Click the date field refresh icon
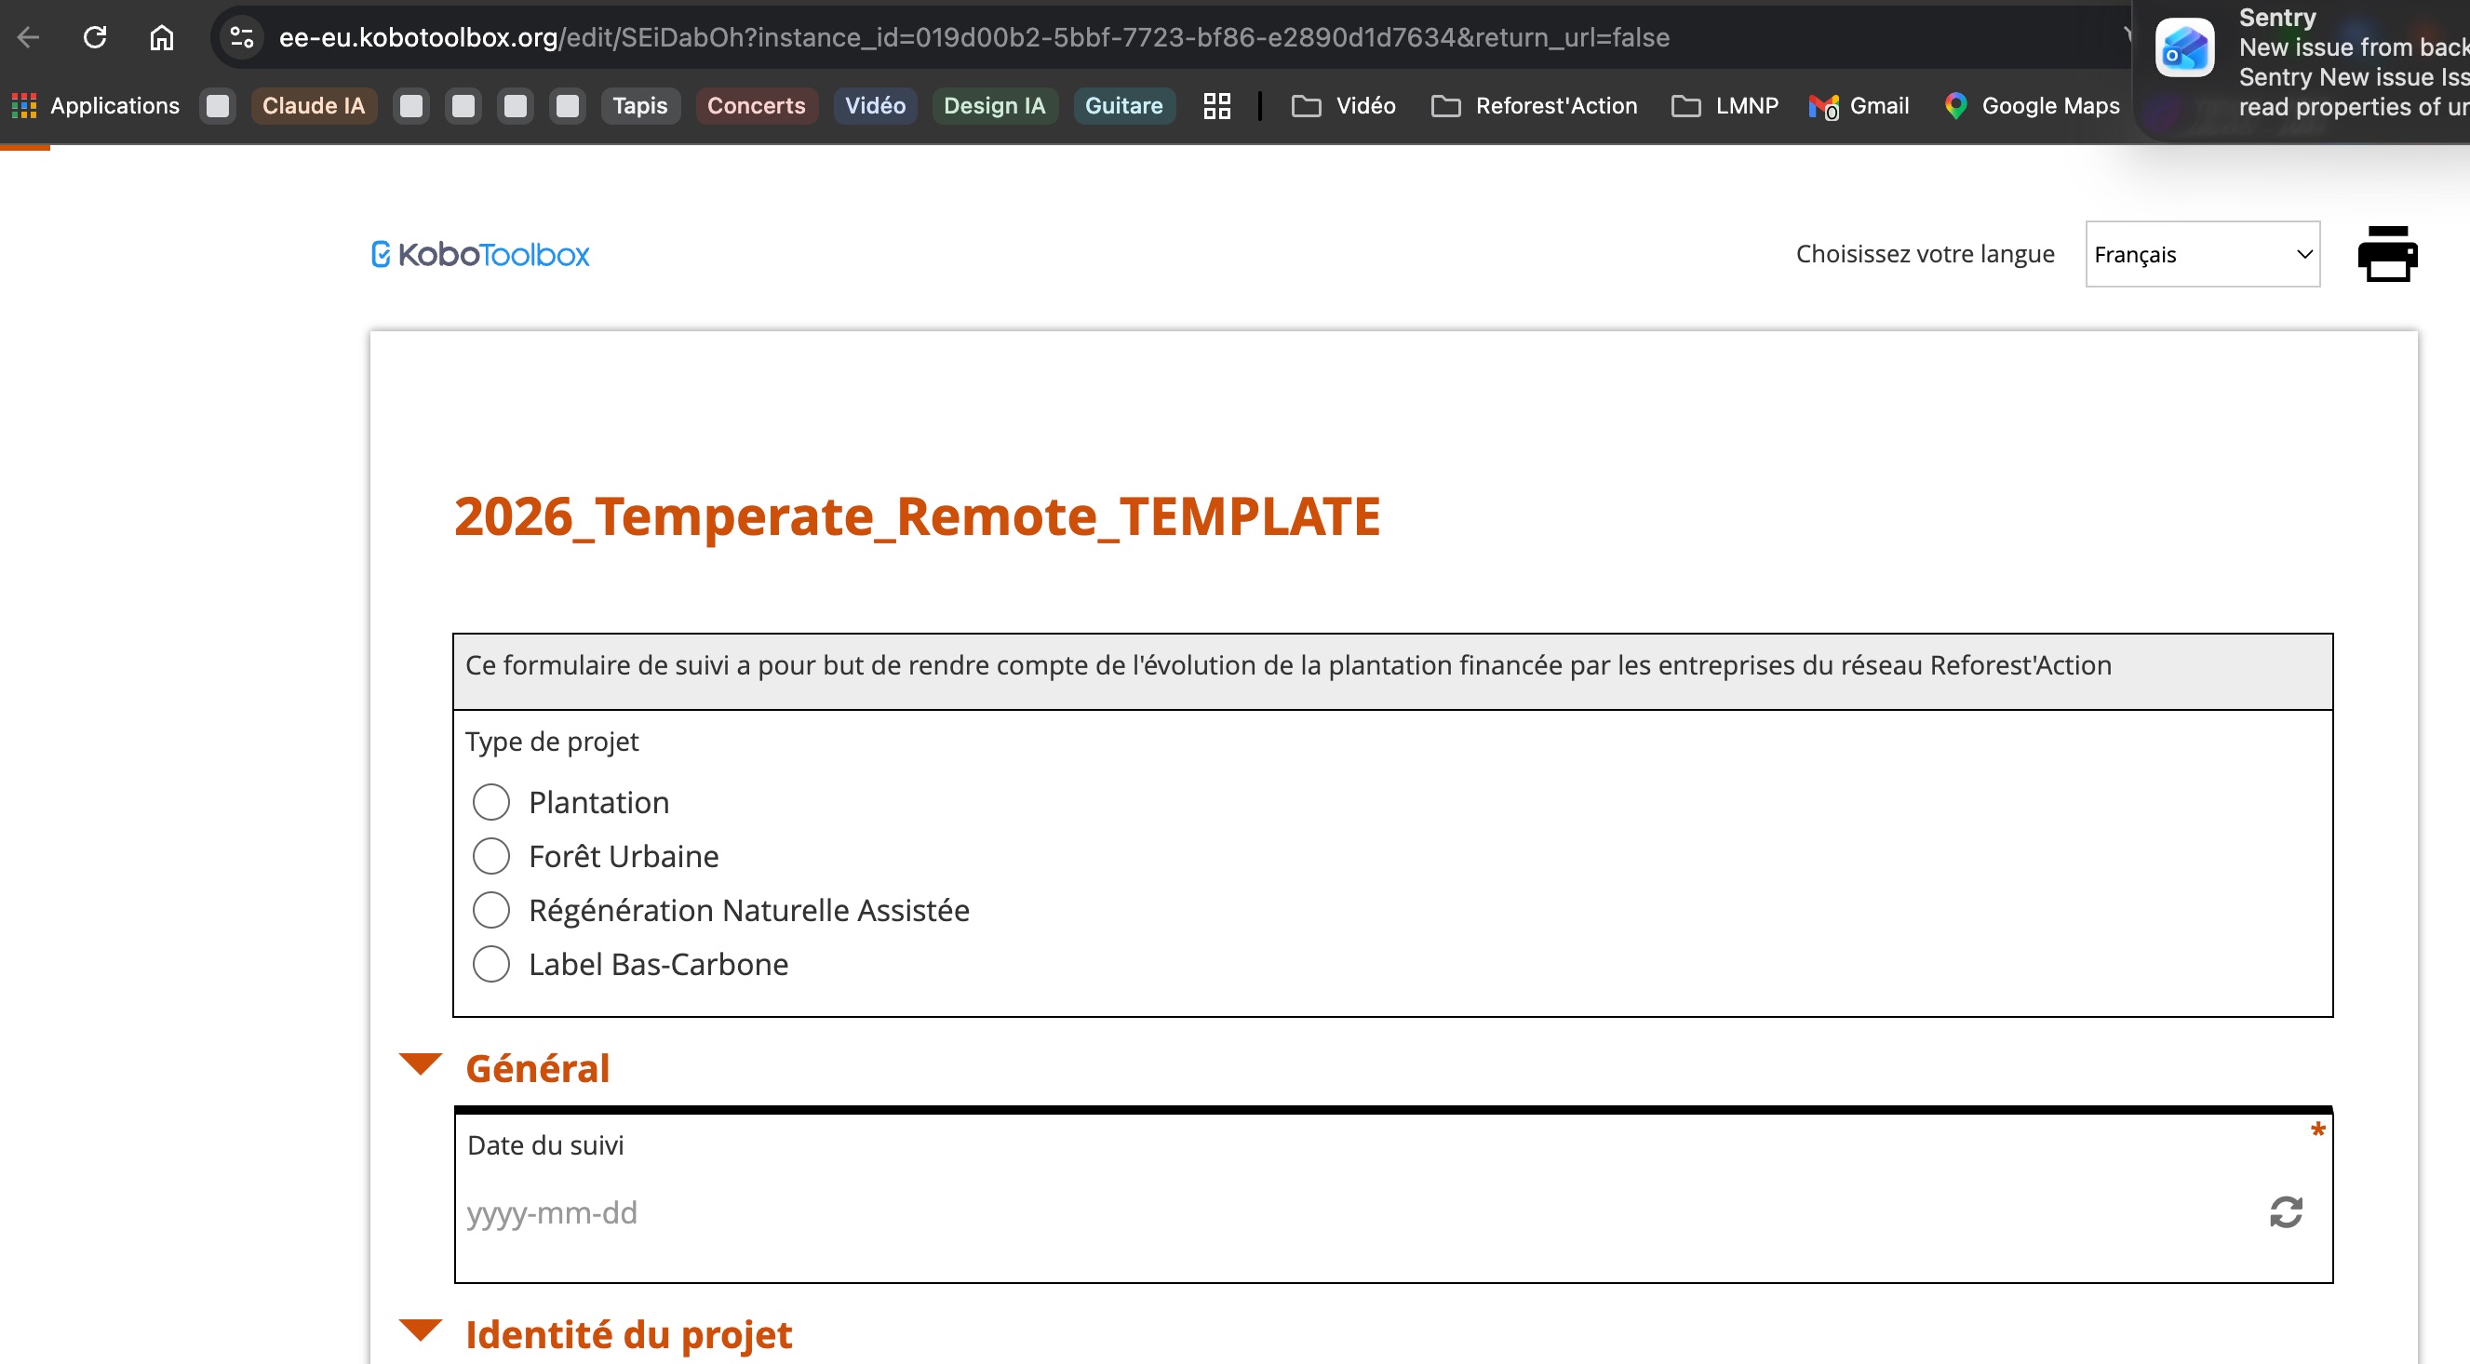 2285,1211
